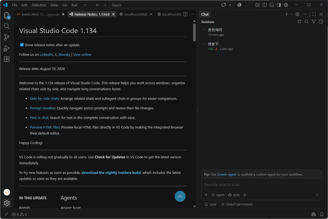Open the View menu
The image size is (328, 219).
coord(54,5)
